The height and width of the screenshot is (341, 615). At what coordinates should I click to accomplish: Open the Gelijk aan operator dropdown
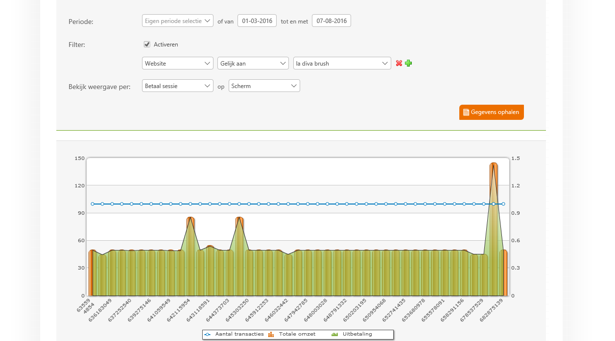click(253, 63)
